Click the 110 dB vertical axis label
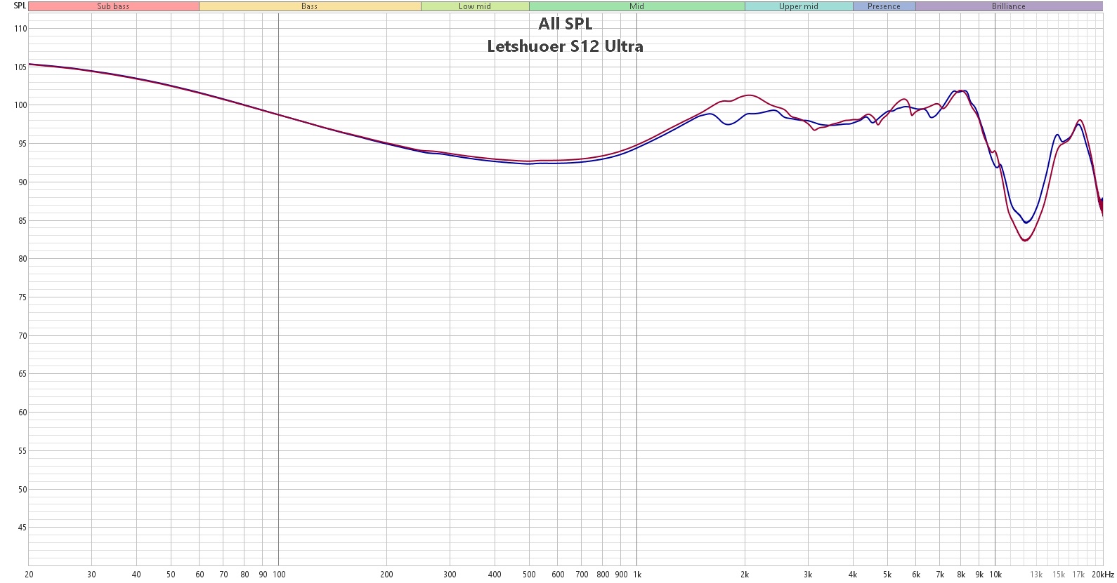The height and width of the screenshot is (583, 1117). tap(20, 29)
